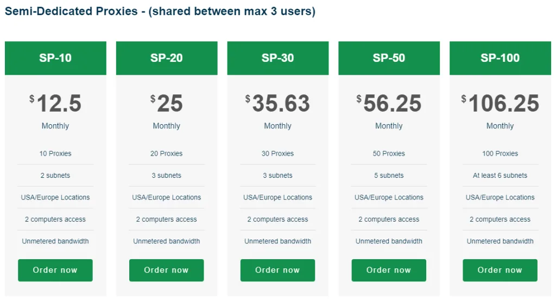Image resolution: width=556 pixels, height=302 pixels.
Task: Select the SP-10 green plan header
Action: [55, 58]
